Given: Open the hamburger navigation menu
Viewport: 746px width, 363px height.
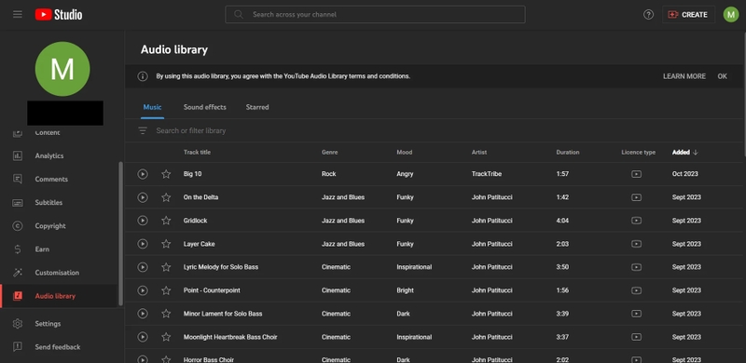Looking at the screenshot, I should coord(18,14).
